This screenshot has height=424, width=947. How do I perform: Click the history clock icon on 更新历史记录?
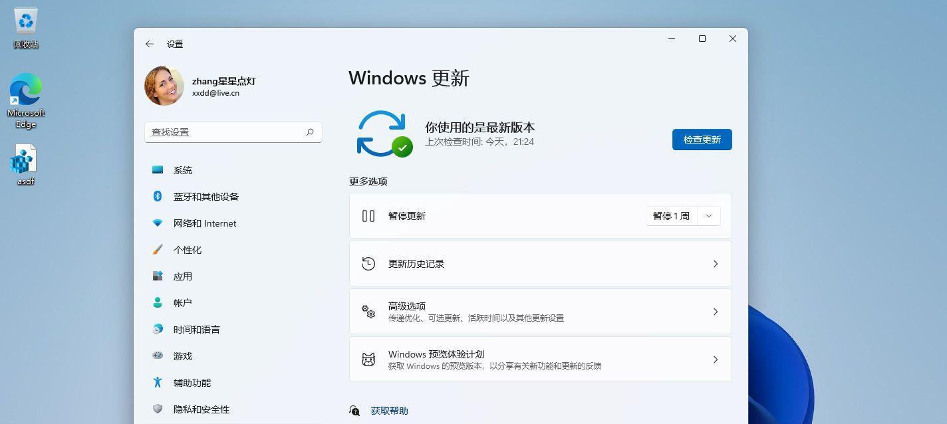(x=368, y=264)
